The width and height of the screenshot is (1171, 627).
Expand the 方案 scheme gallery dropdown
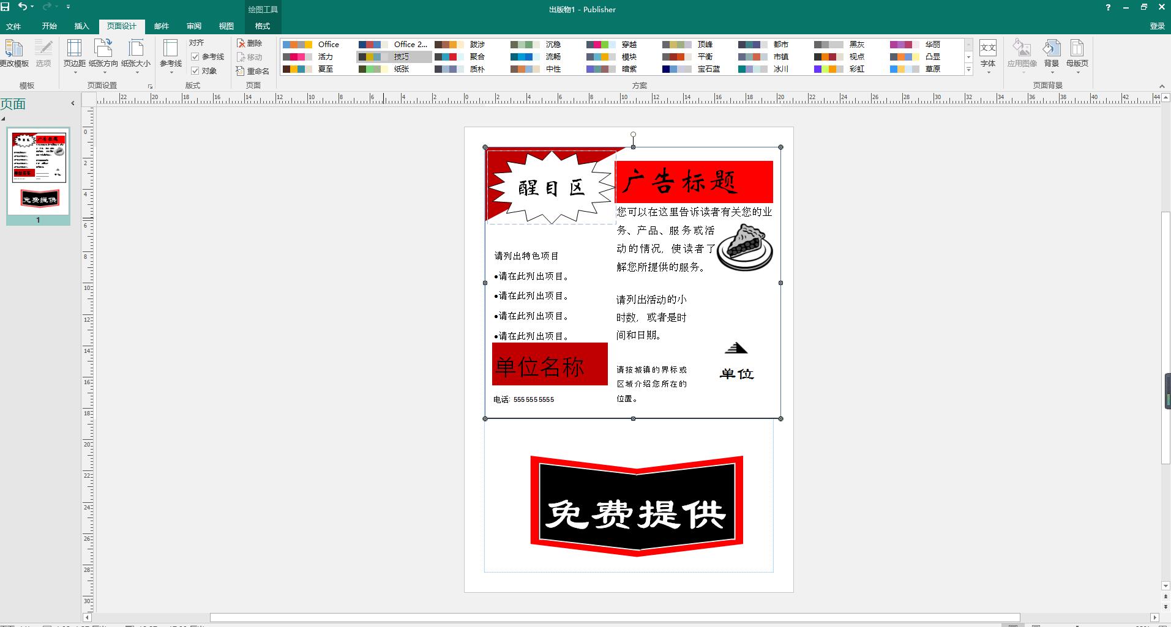[x=967, y=69]
